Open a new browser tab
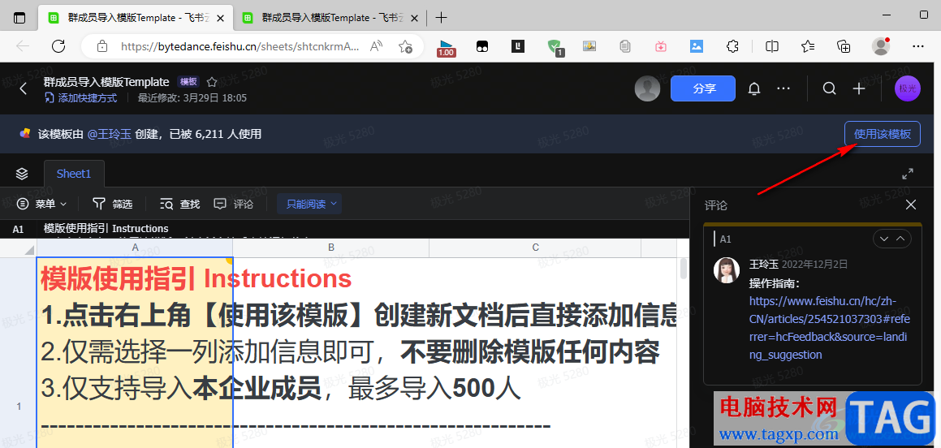This screenshot has width=941, height=448. (441, 18)
